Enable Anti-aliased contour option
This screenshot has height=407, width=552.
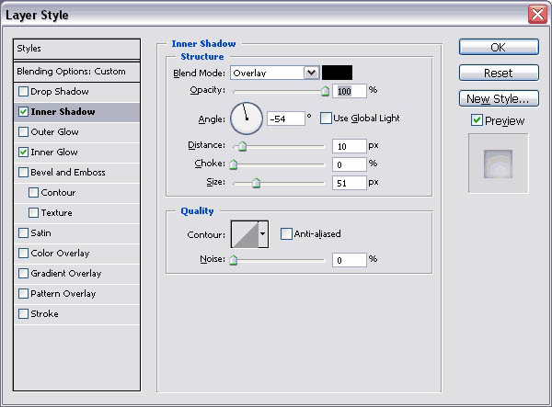tap(286, 233)
